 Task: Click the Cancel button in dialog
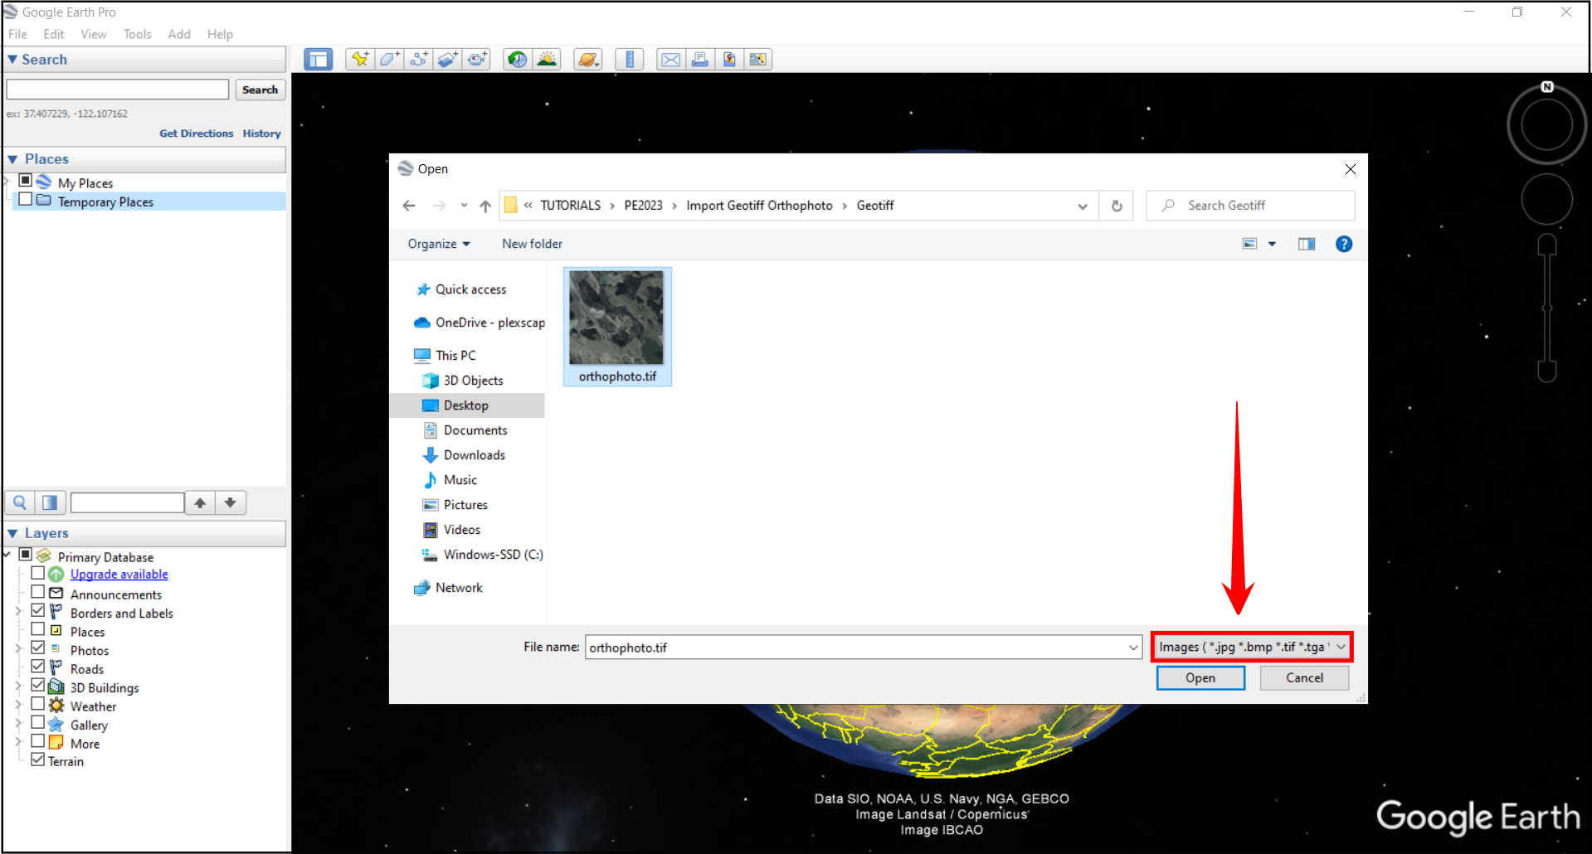(x=1304, y=677)
